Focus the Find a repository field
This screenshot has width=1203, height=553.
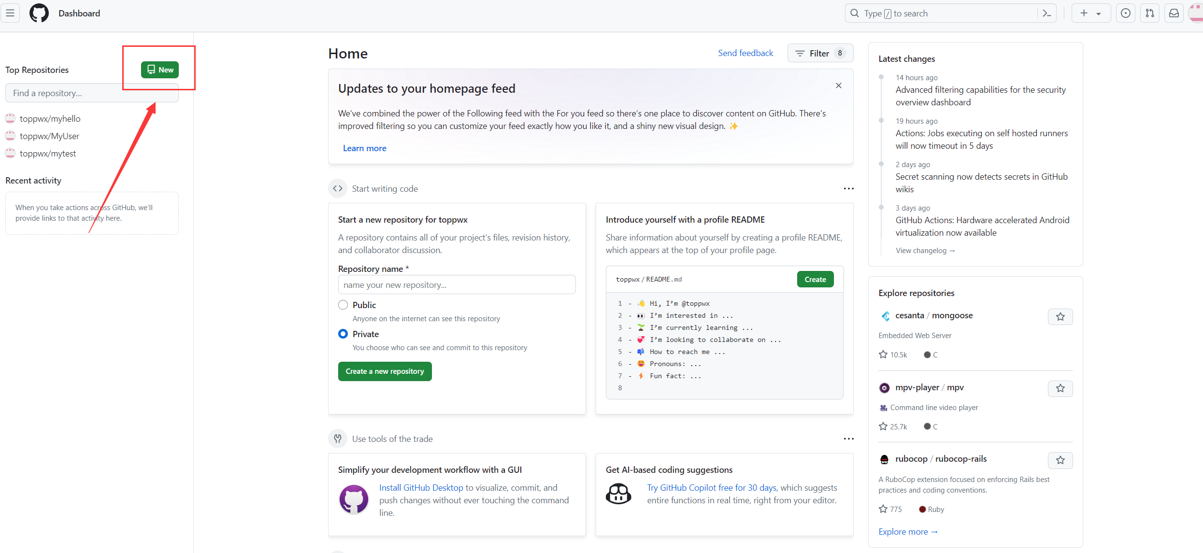click(92, 93)
